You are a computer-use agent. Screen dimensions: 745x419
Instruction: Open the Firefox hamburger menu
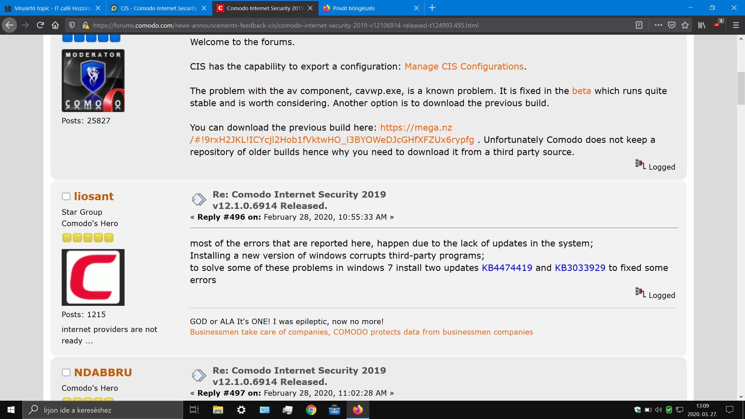pos(736,25)
